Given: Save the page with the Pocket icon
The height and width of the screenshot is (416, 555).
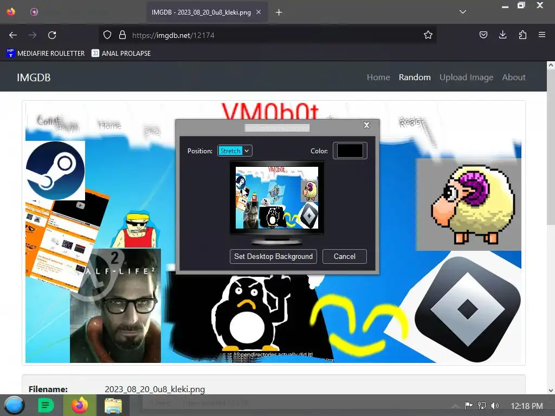Looking at the screenshot, I should pos(483,35).
